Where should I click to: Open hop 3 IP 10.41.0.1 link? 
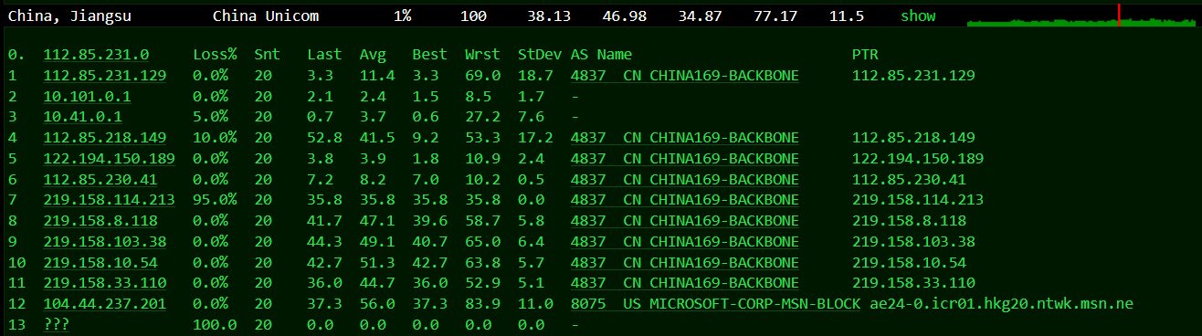(83, 117)
